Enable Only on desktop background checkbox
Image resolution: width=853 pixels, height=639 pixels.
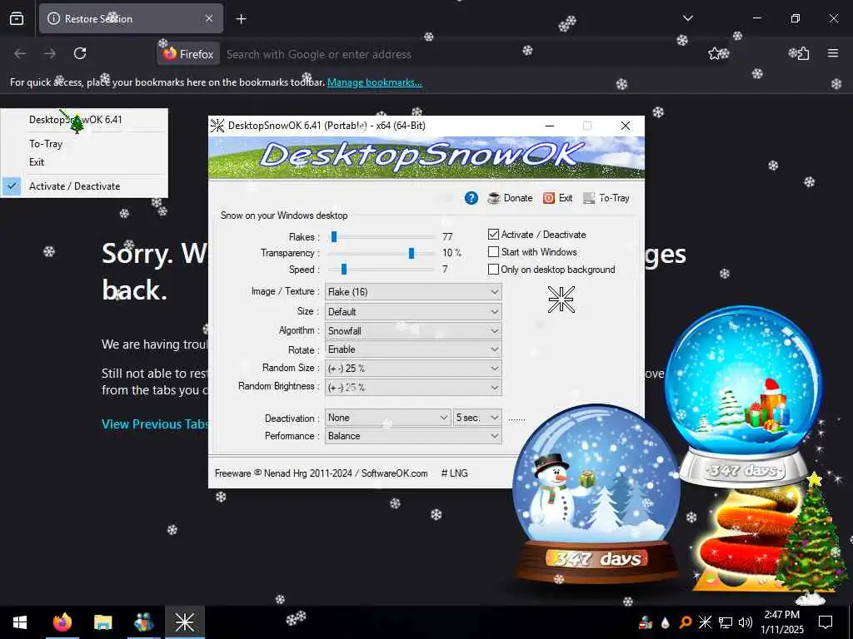[493, 270]
